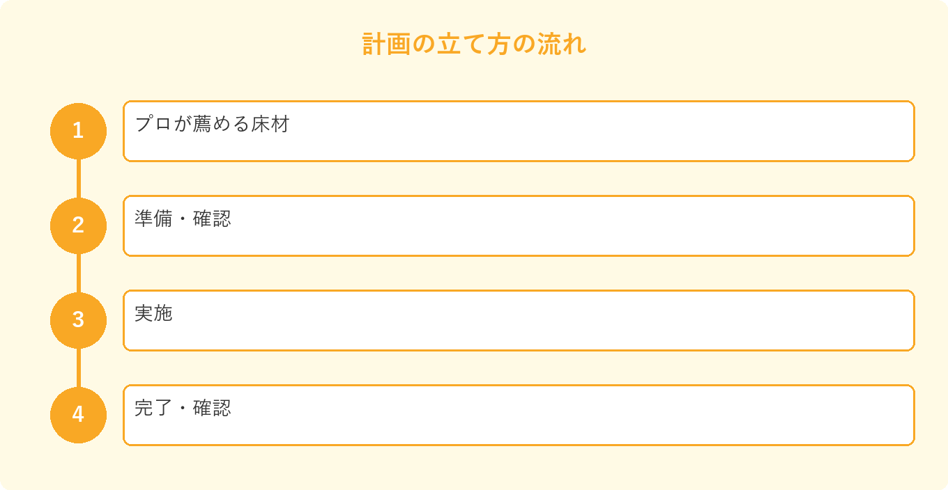Select the 完了・確認 text in step four

pos(183,408)
